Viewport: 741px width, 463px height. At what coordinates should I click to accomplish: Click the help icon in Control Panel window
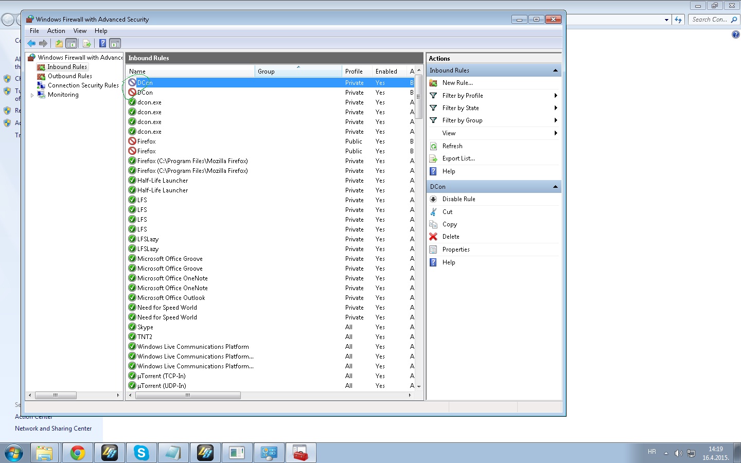click(x=736, y=35)
